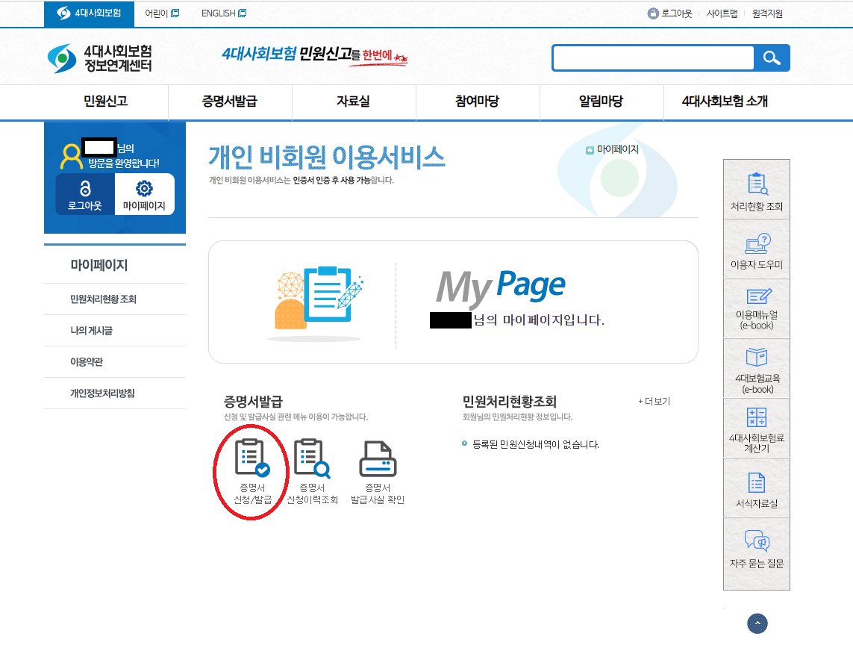This screenshot has height=657, width=853.
Task: Click the 마이페이지 gear button in user box
Action: (x=144, y=195)
